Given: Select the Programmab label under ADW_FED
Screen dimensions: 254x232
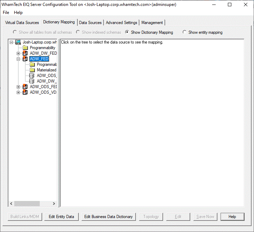Looking at the screenshot, I should [47, 64].
